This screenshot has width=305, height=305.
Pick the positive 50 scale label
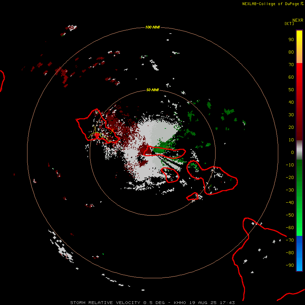pyautogui.click(x=291, y=90)
